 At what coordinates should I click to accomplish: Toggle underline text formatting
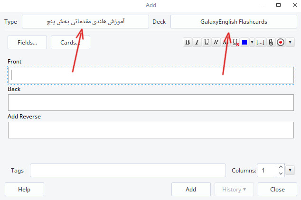click(x=206, y=42)
